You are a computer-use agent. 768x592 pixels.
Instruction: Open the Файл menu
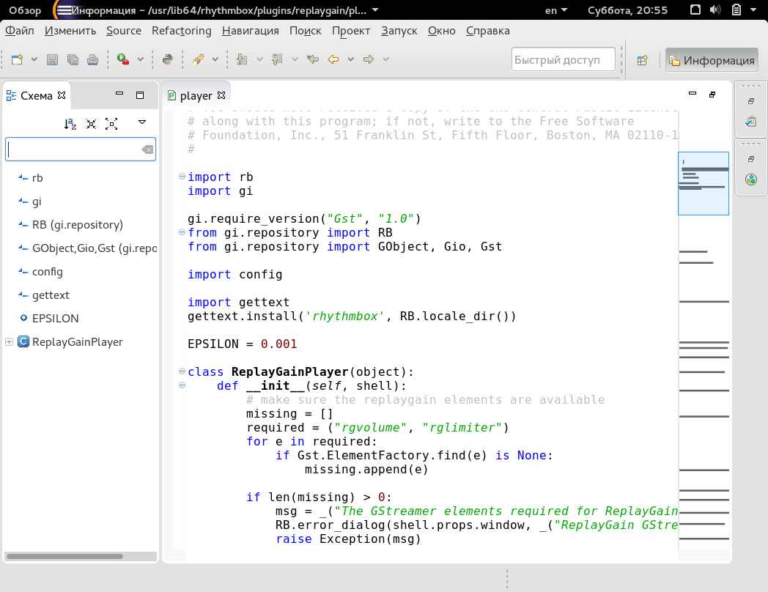point(20,30)
